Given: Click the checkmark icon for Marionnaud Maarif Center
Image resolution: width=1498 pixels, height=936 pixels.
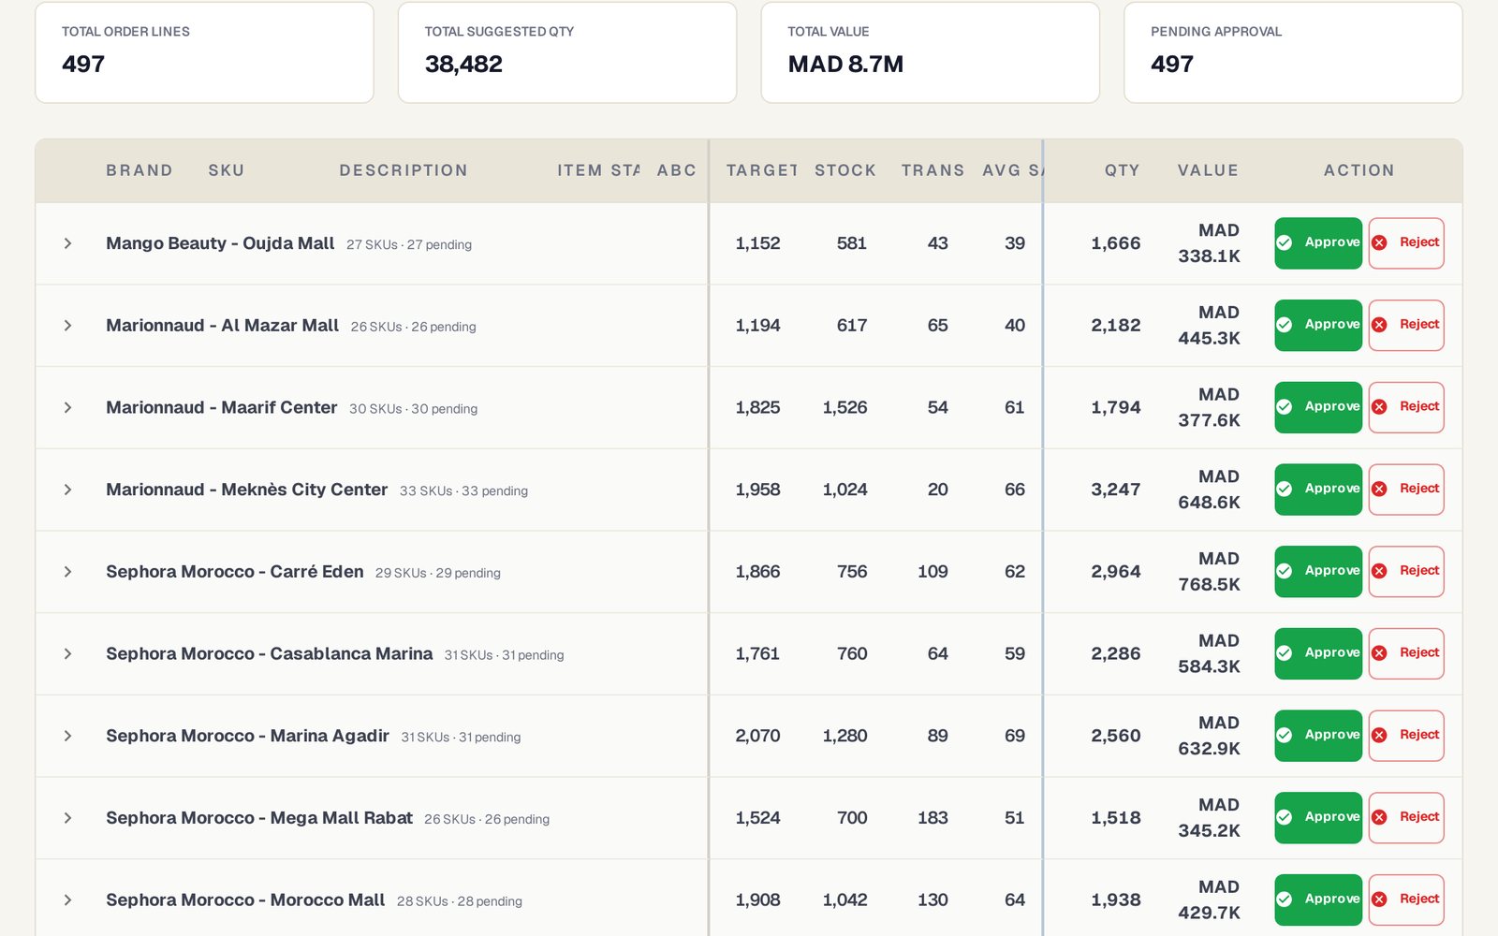Looking at the screenshot, I should pos(1285,407).
